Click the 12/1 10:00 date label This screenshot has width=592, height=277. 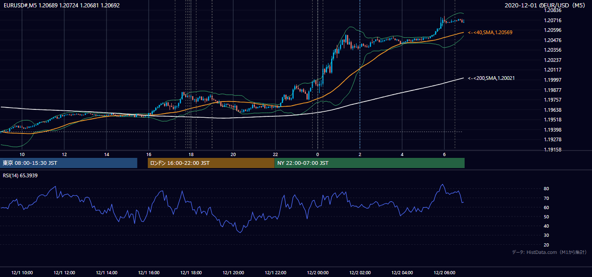coord(22,272)
